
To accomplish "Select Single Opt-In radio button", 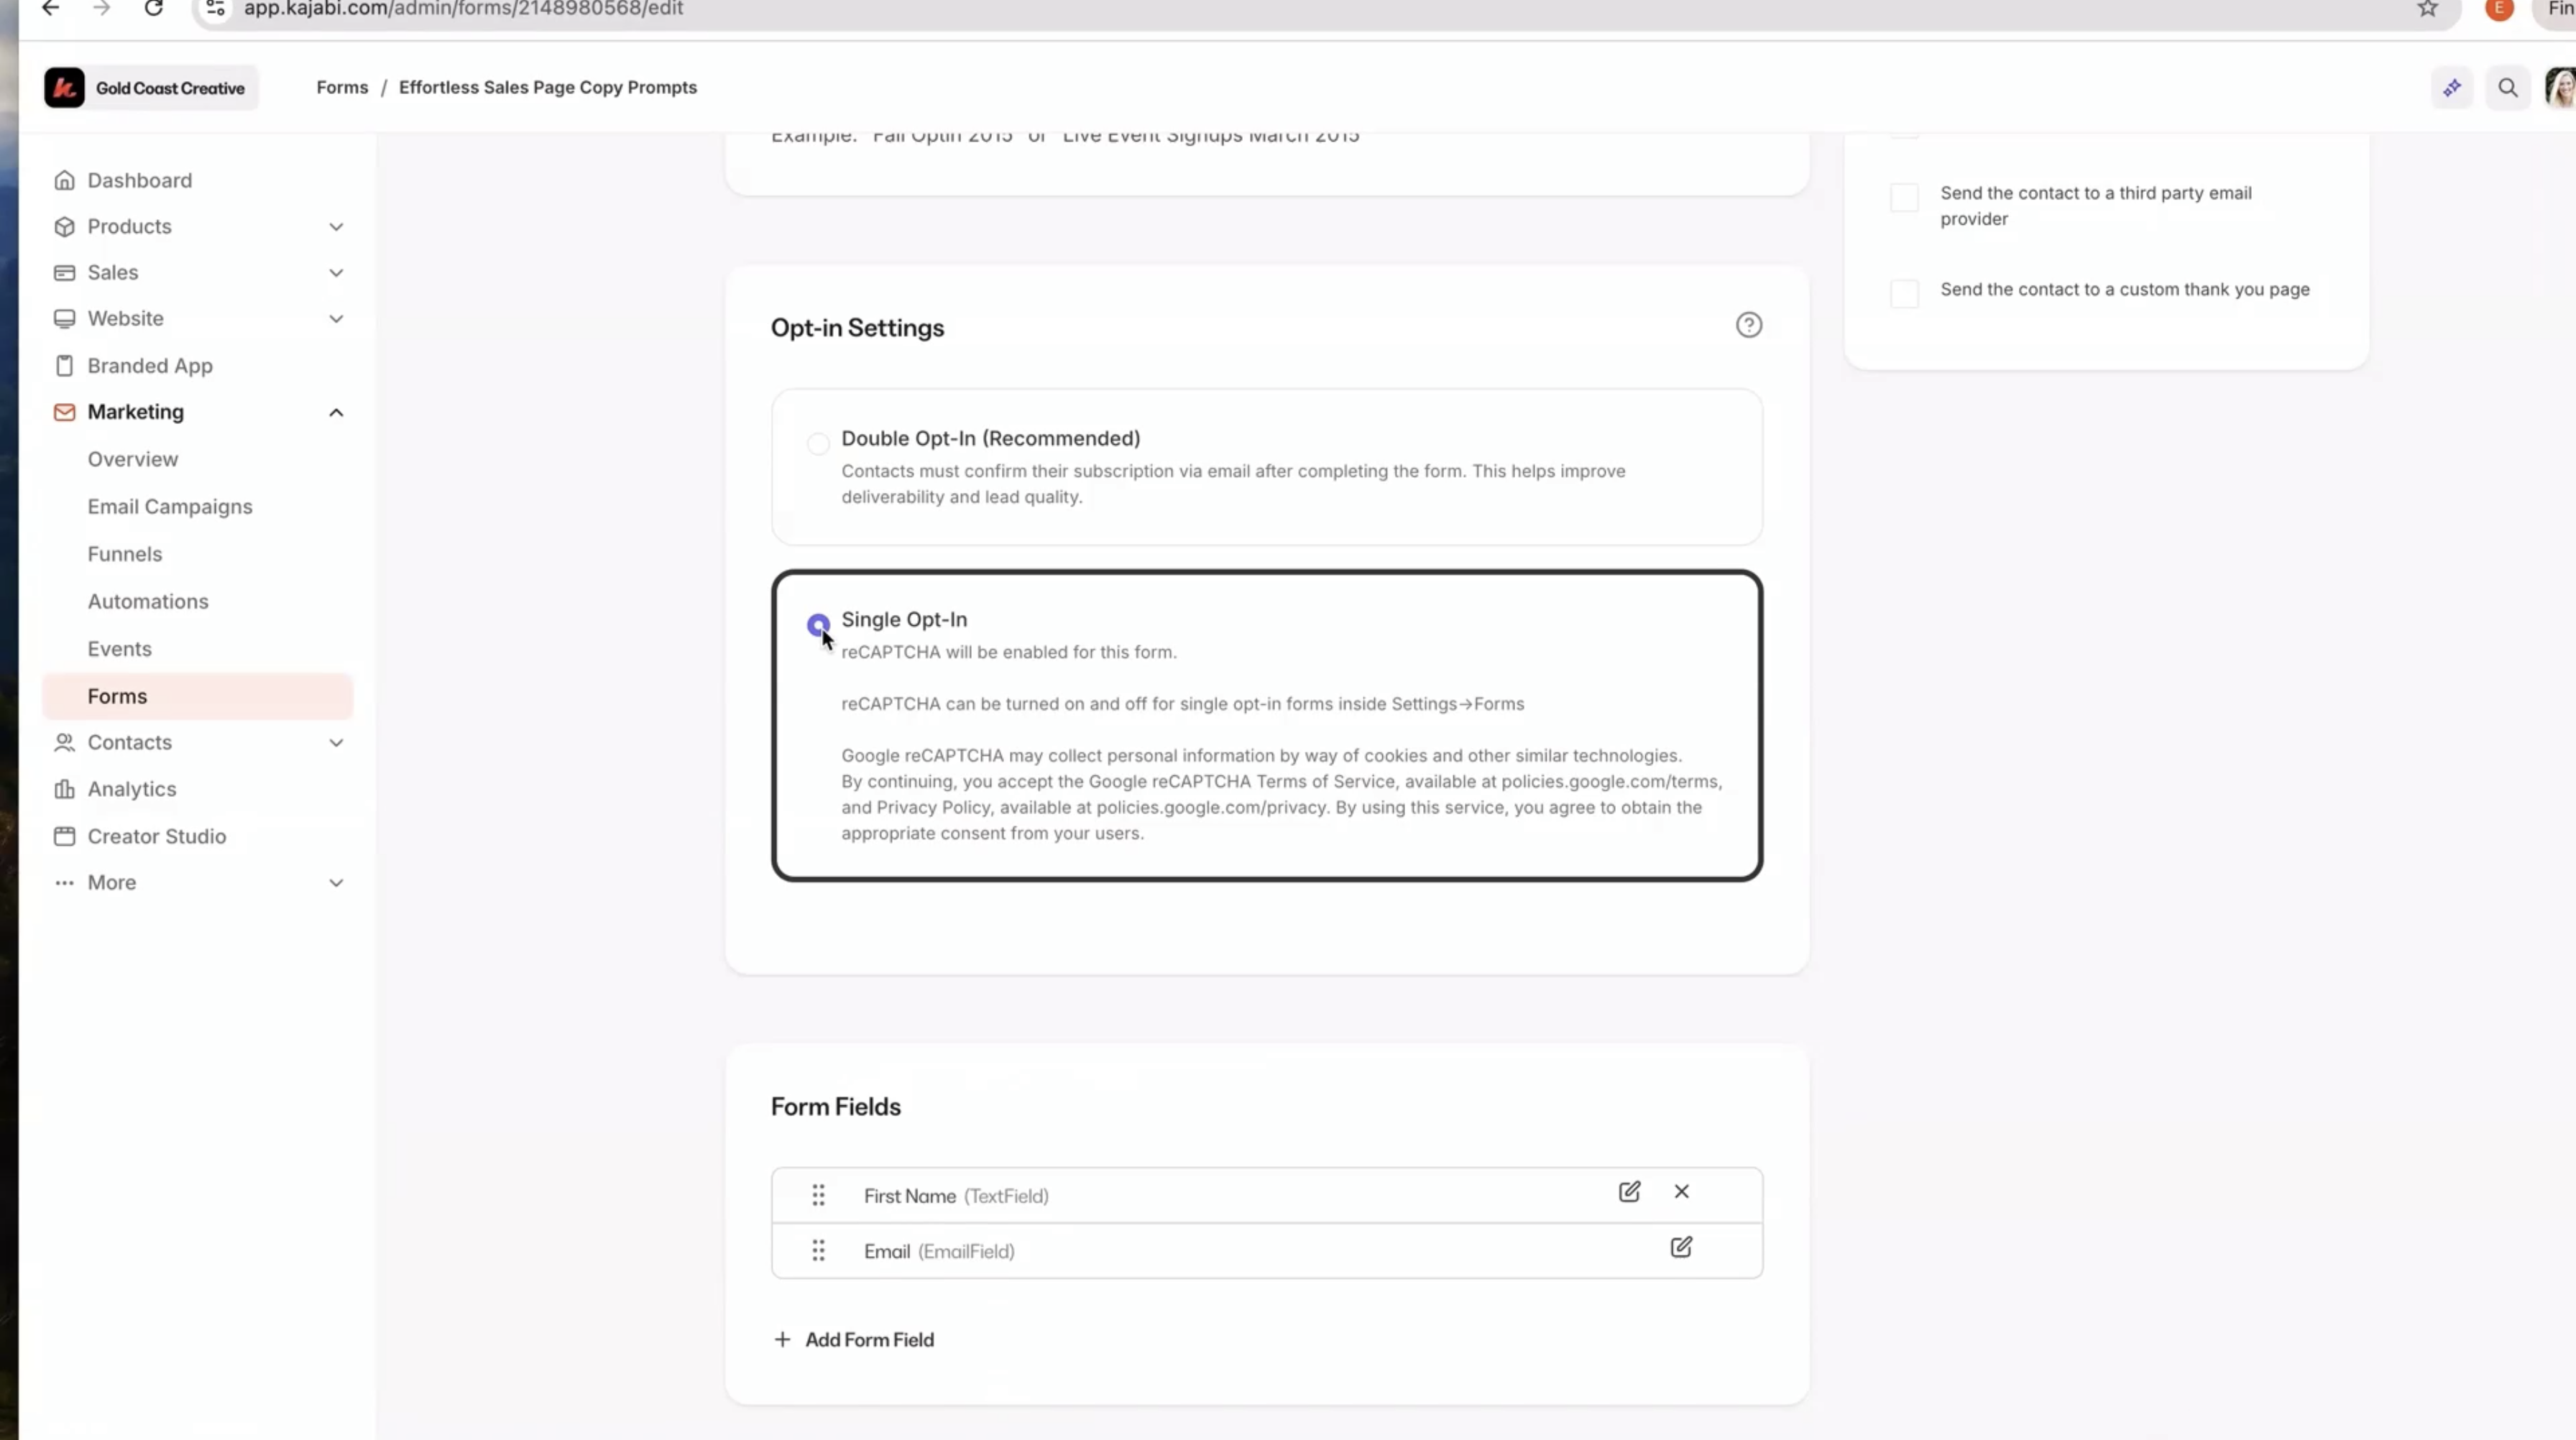I will [x=818, y=625].
